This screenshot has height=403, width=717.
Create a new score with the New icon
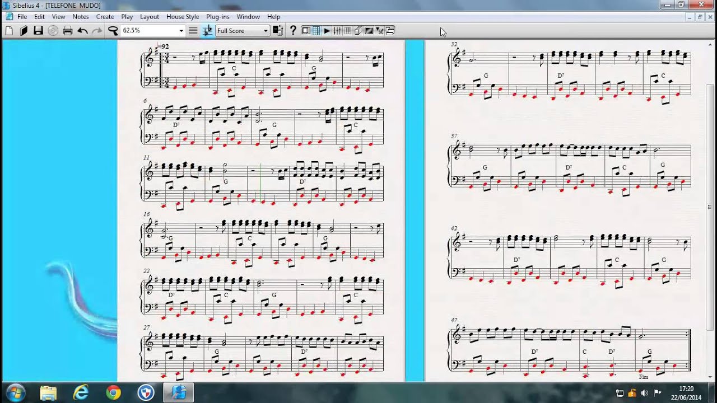[9, 31]
